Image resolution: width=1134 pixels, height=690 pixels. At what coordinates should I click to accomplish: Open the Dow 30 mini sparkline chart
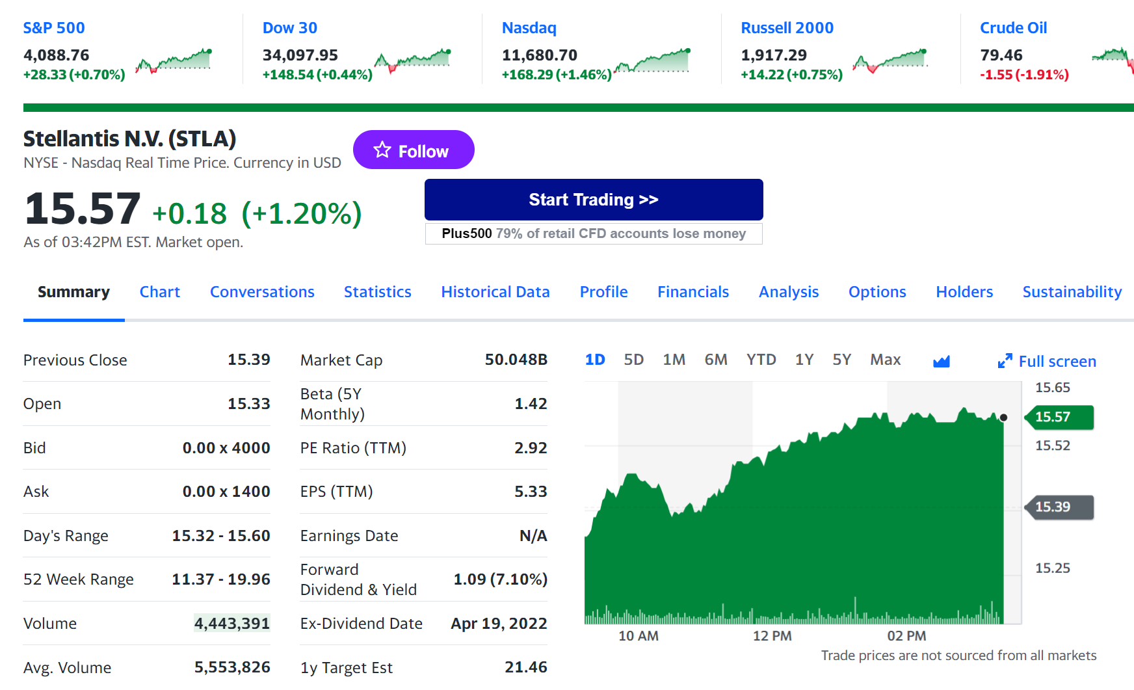(413, 60)
